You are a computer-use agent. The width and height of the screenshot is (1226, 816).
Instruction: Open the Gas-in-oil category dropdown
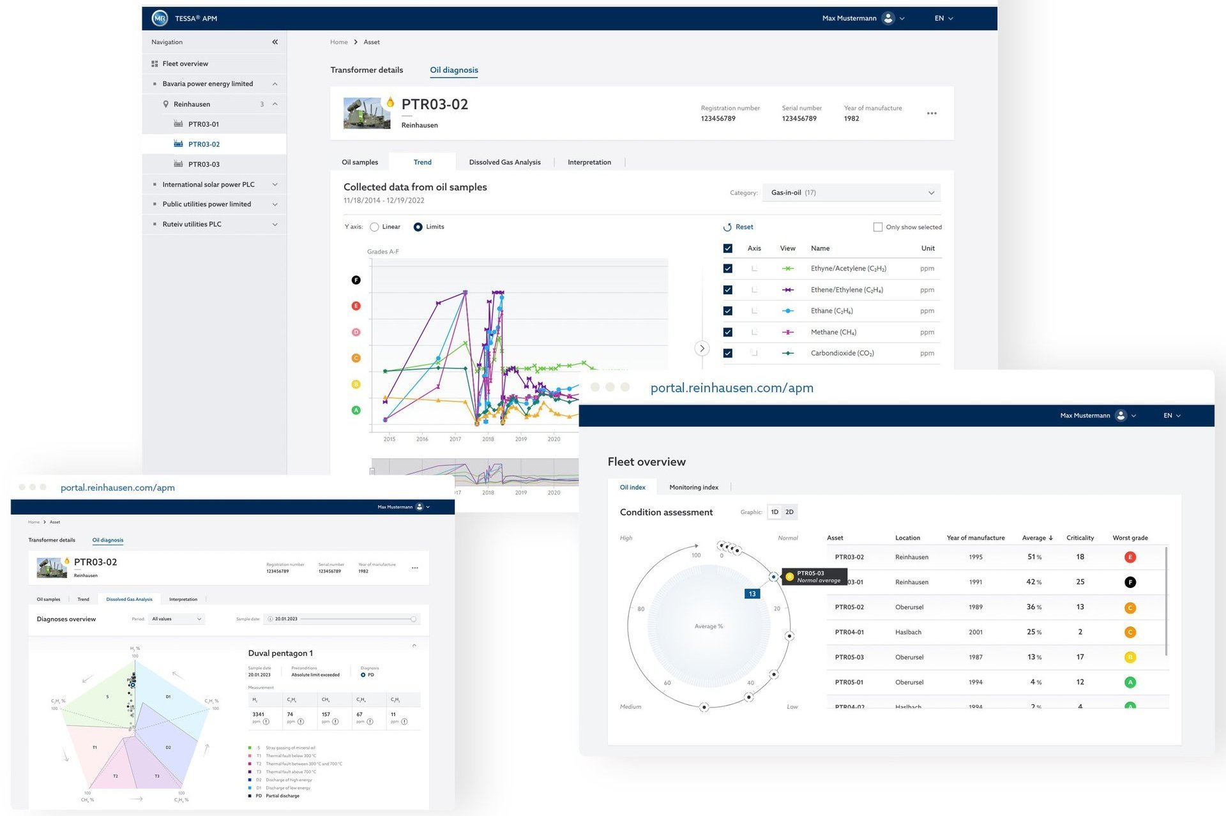(x=851, y=193)
